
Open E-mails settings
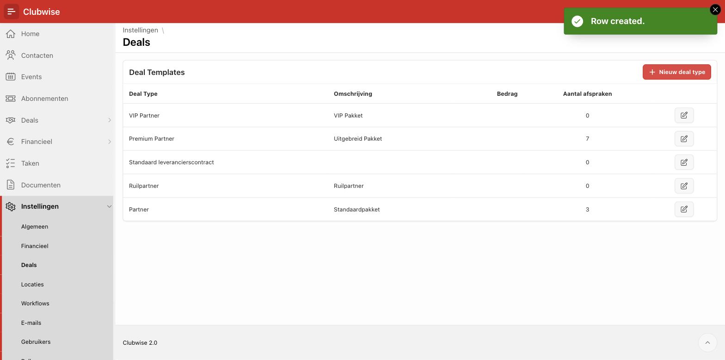[31, 323]
